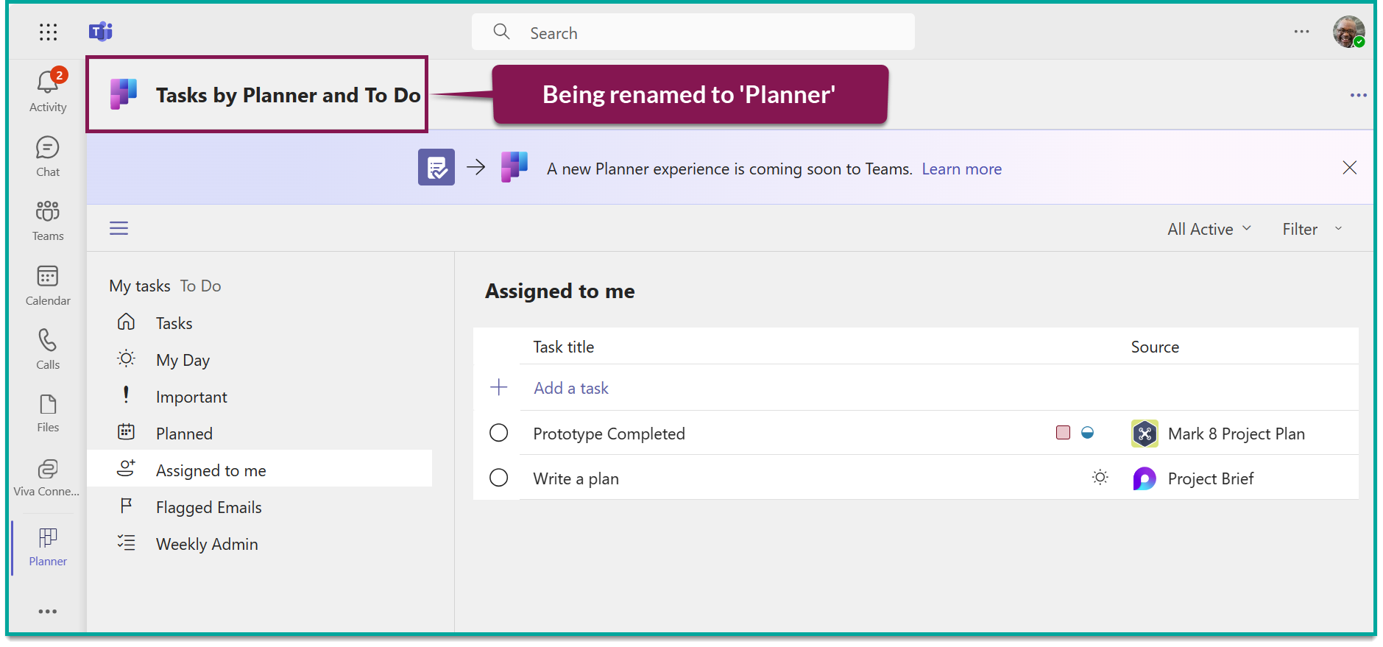Mark 'Prototype Completed' task as complete
Image resolution: width=1383 pixels, height=647 pixels.
(499, 433)
